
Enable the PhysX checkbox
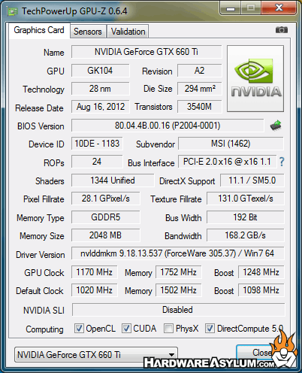point(168,328)
